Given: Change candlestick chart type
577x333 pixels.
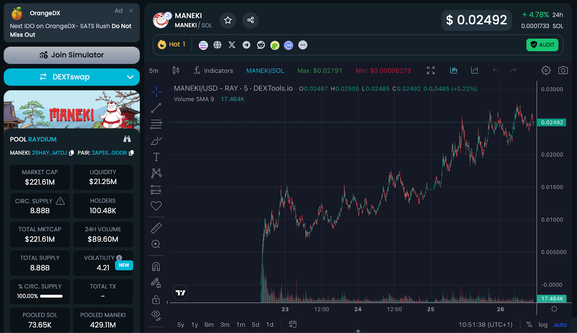Looking at the screenshot, I should (176, 70).
